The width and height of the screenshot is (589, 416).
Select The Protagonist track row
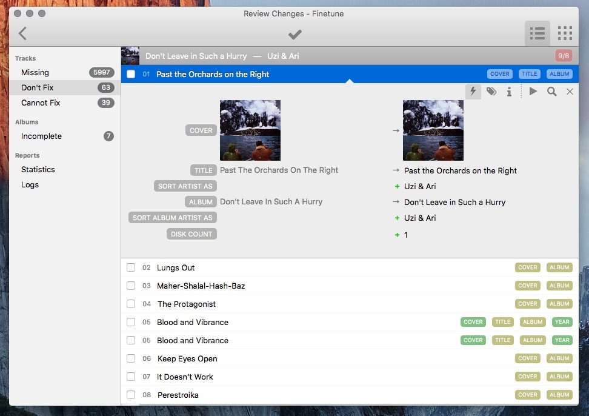point(350,304)
